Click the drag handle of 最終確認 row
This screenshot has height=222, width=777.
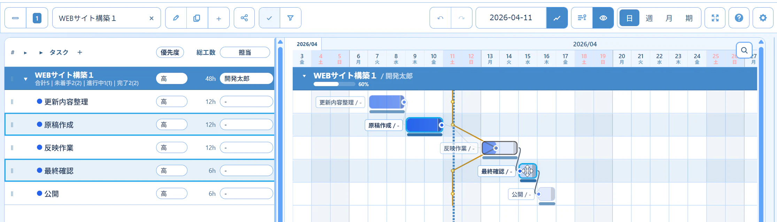[12, 171]
